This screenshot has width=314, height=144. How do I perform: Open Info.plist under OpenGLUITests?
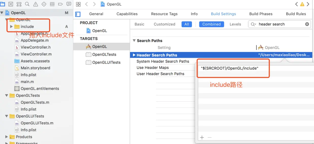pos(25,130)
